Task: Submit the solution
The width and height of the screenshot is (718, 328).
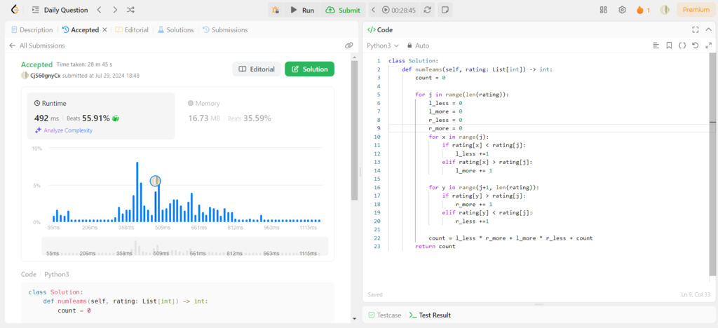Action: 343,10
